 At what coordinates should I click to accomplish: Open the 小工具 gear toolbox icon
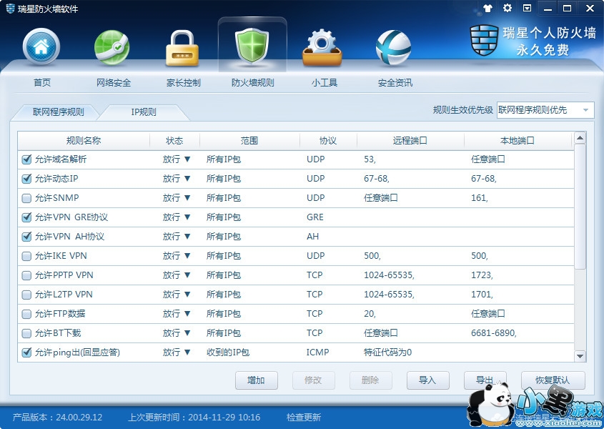[322, 47]
